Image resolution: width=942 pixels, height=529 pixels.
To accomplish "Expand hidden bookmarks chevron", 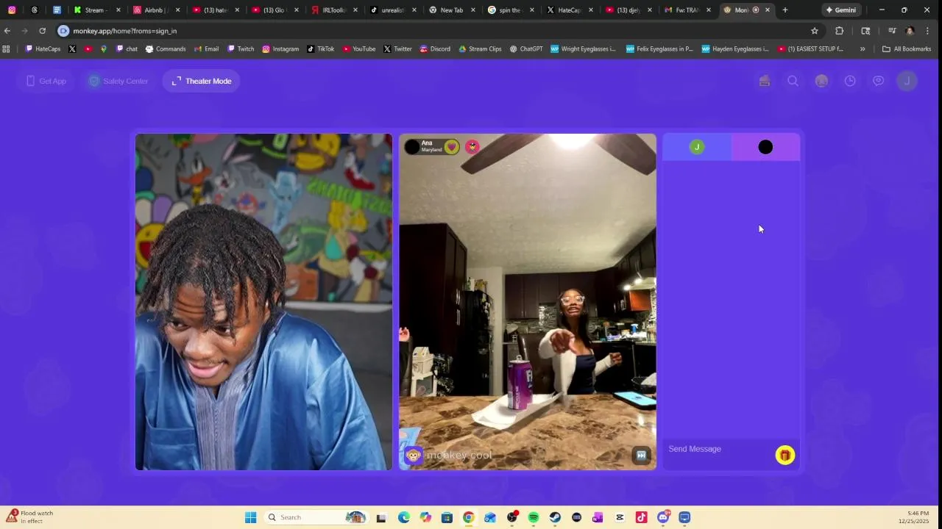I will 863,49.
